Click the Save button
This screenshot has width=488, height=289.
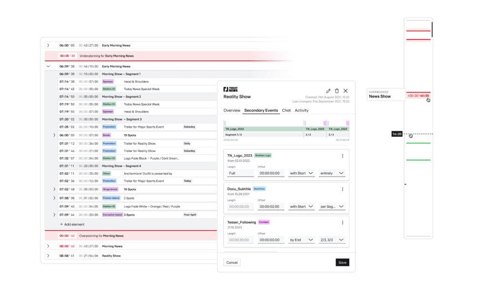pos(342,262)
